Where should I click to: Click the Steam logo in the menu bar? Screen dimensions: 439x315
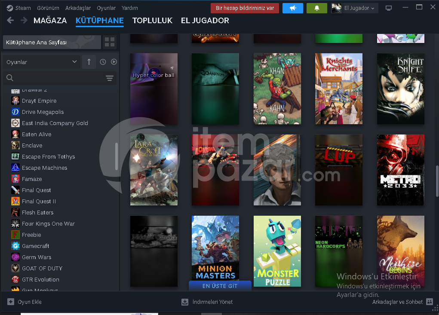pos(10,8)
